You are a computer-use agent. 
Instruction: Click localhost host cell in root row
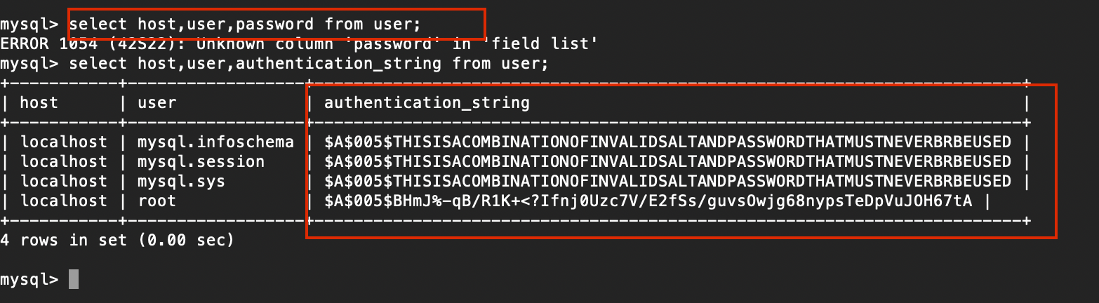click(63, 201)
